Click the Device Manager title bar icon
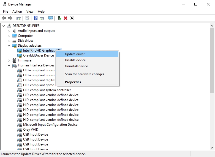 point(4,4)
